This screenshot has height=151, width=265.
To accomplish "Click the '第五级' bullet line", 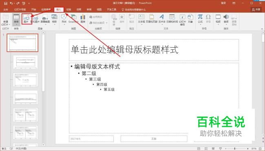I will click(x=109, y=90).
